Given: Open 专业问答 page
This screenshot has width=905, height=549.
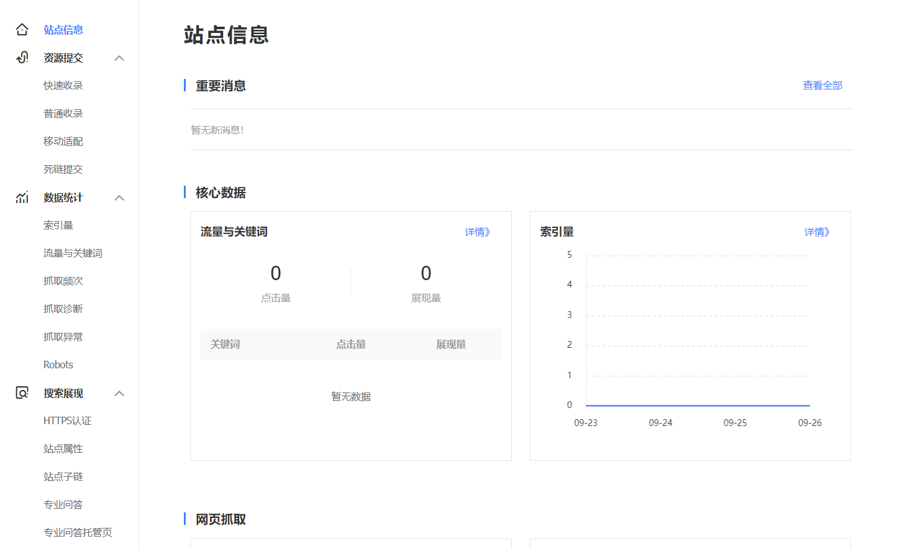Looking at the screenshot, I should pyautogui.click(x=63, y=505).
